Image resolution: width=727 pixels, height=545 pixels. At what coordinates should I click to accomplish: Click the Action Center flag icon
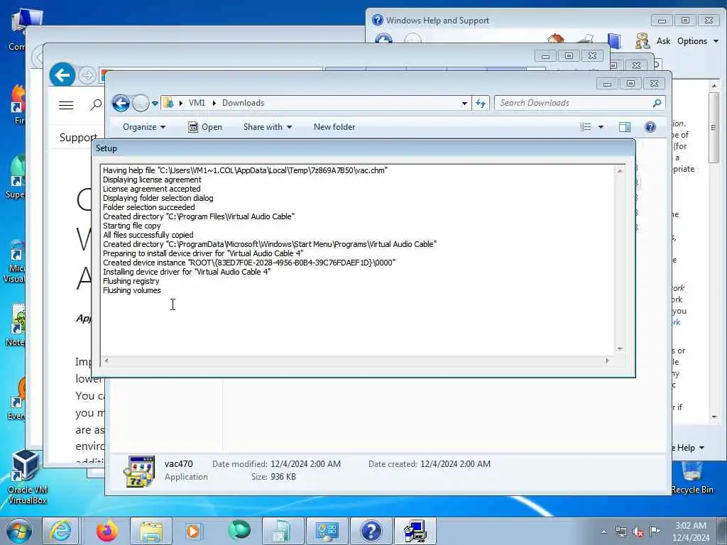tap(655, 532)
